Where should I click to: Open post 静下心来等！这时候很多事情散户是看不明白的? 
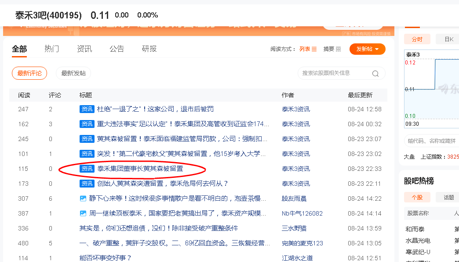(x=178, y=198)
